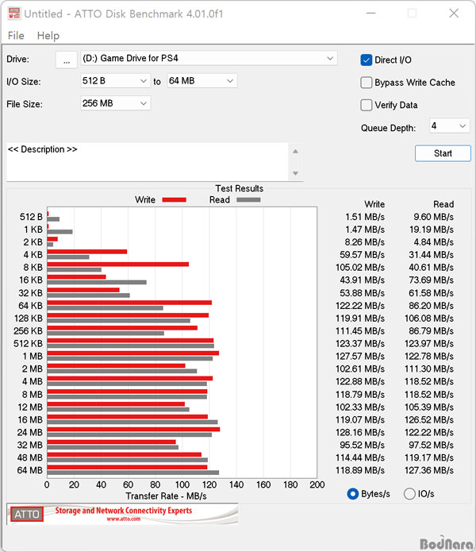Click the 4 KB row label

[33, 255]
